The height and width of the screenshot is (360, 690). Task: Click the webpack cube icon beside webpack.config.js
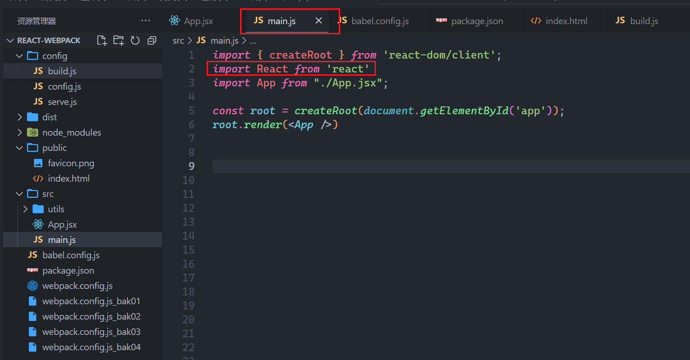[x=33, y=286]
